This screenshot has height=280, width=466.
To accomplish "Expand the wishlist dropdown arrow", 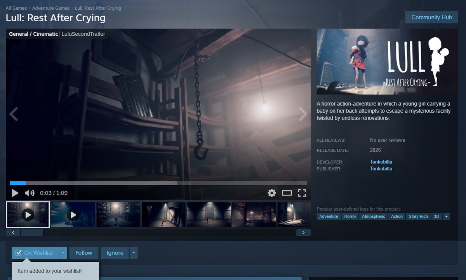I will 63,253.
